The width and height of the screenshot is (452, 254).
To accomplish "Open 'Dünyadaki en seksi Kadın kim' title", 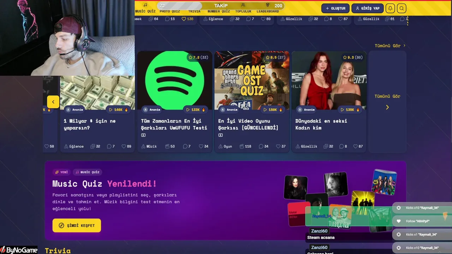I will point(321,124).
